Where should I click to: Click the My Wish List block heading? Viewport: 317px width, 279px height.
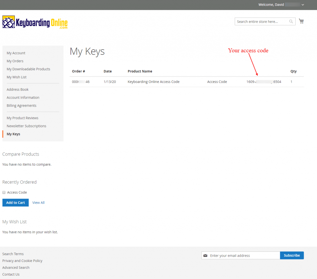pos(14,222)
